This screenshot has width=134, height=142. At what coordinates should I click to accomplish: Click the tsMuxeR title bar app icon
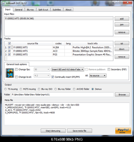3,3
